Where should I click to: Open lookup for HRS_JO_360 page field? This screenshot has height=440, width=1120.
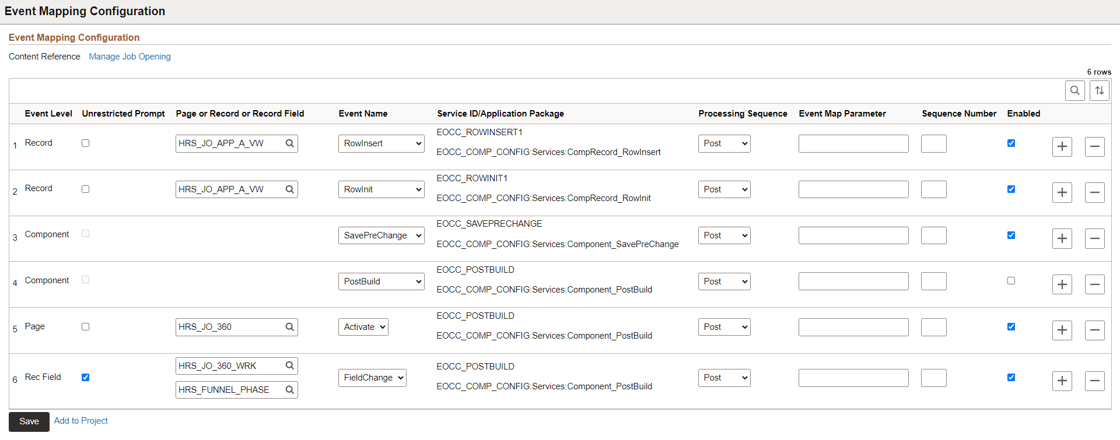(289, 327)
